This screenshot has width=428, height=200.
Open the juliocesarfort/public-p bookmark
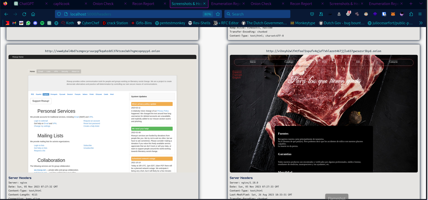click(390, 23)
